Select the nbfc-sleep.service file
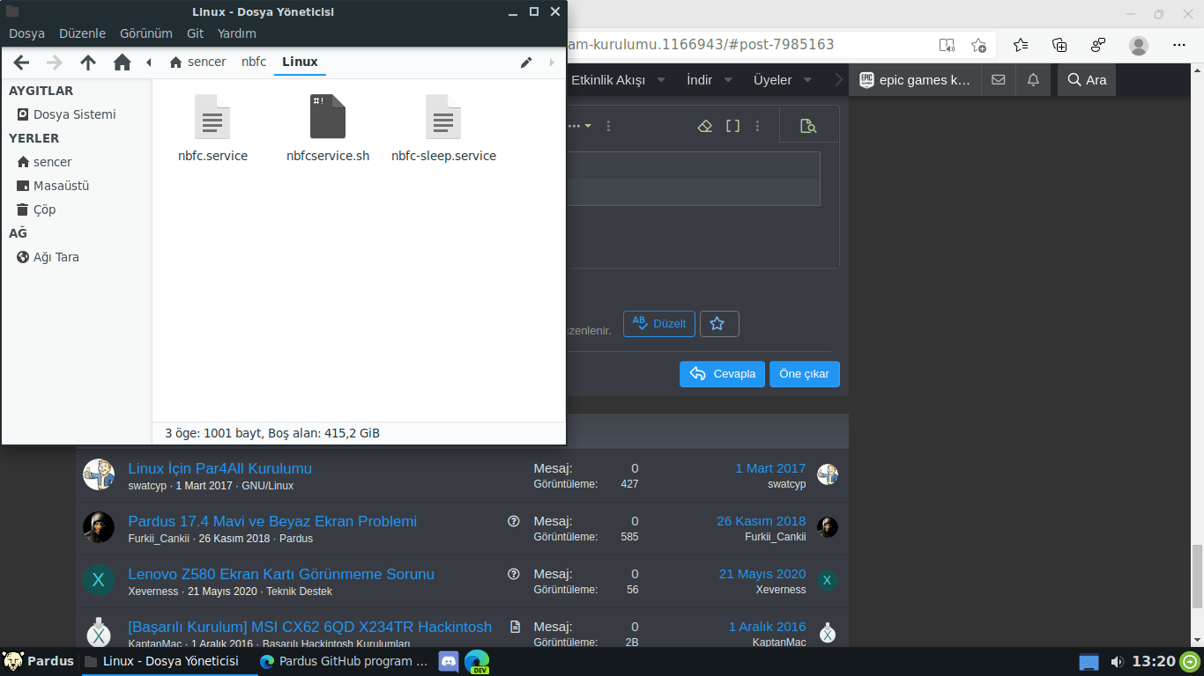The width and height of the screenshot is (1204, 676). 443,129
